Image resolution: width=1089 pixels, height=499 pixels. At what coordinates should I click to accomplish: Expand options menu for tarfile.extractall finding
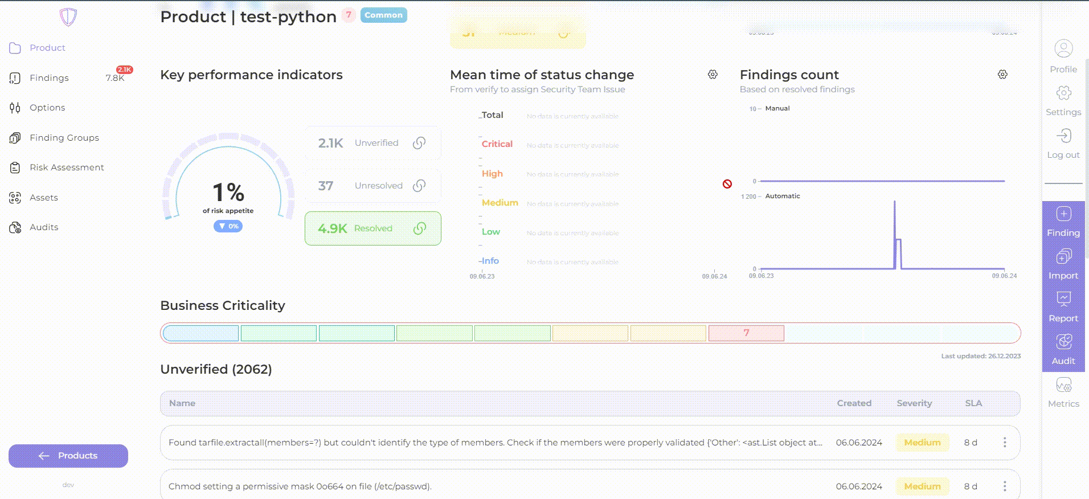1005,443
